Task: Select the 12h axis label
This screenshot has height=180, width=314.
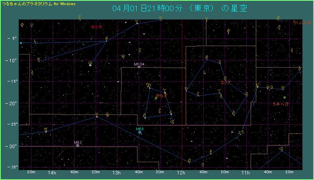Action: [181, 173]
